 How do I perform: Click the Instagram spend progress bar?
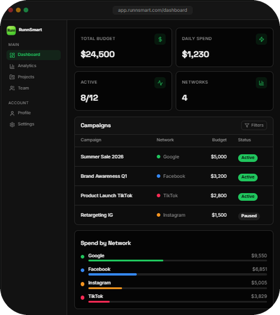point(177,289)
